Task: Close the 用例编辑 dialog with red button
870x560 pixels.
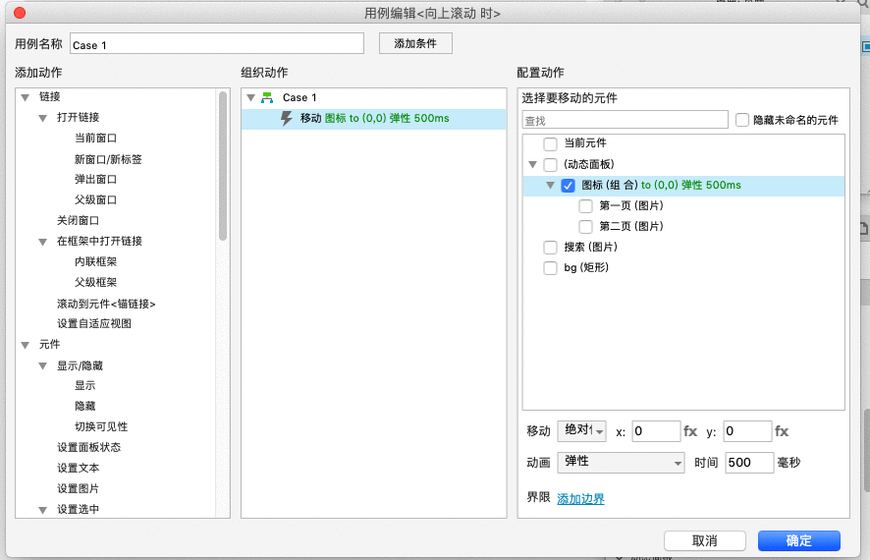Action: click(x=20, y=13)
